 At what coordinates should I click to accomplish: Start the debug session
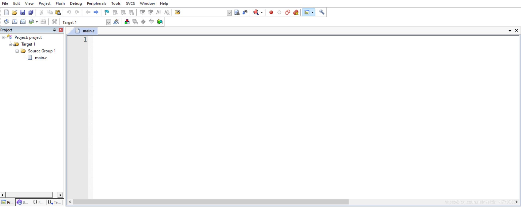256,12
